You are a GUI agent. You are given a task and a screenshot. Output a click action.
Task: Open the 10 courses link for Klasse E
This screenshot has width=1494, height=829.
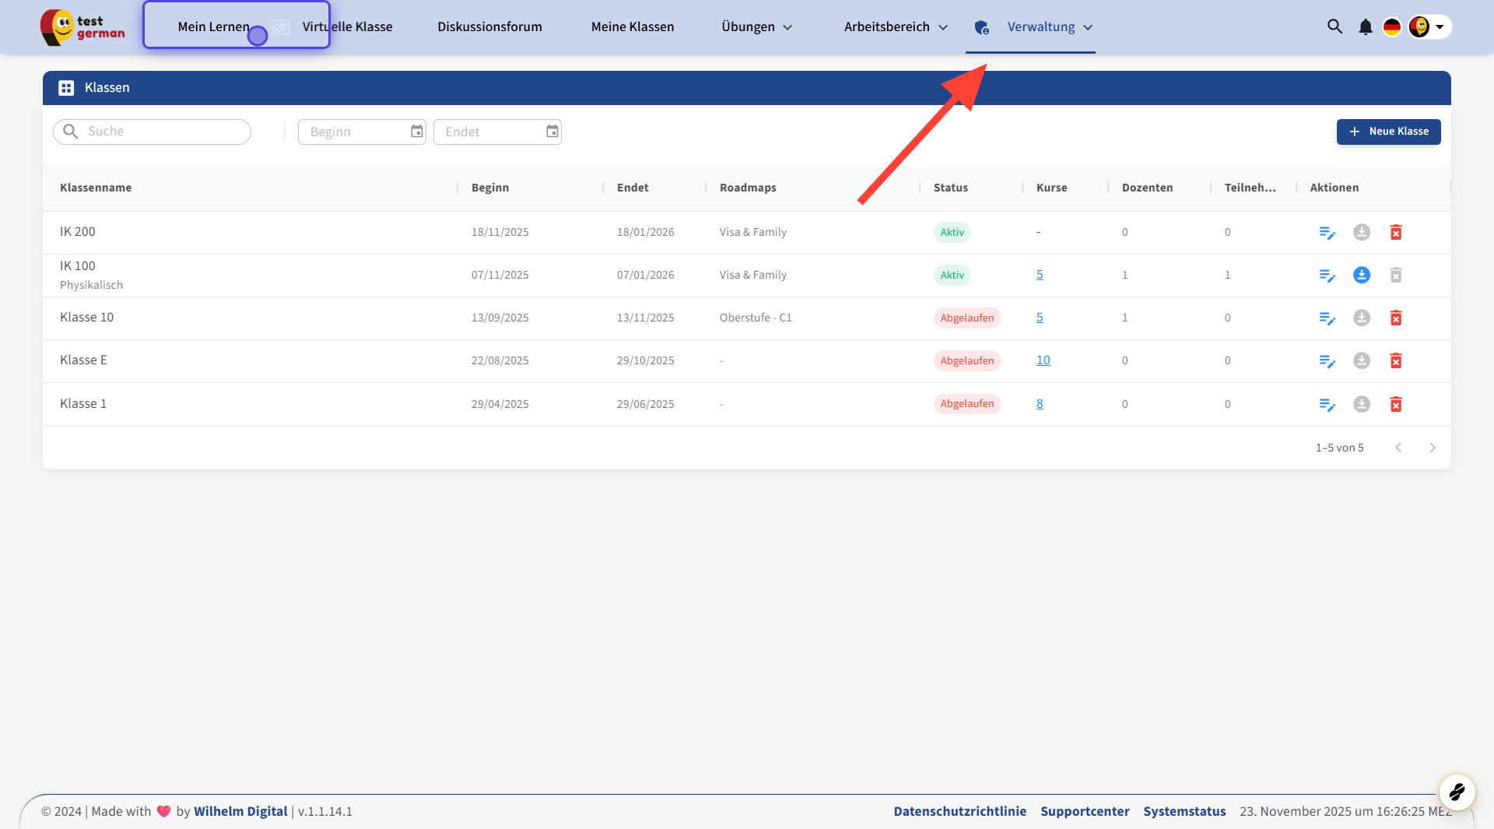pos(1043,360)
